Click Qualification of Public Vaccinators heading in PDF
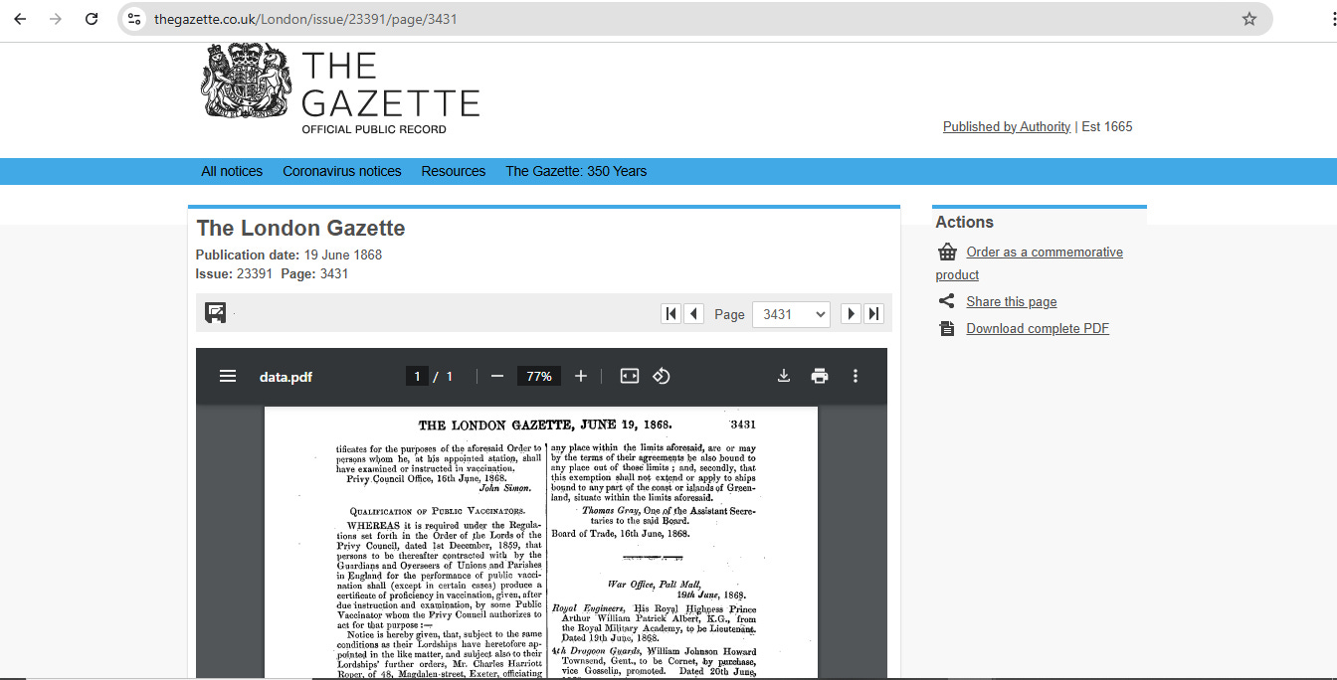This screenshot has height=680, width=1337. point(438,511)
